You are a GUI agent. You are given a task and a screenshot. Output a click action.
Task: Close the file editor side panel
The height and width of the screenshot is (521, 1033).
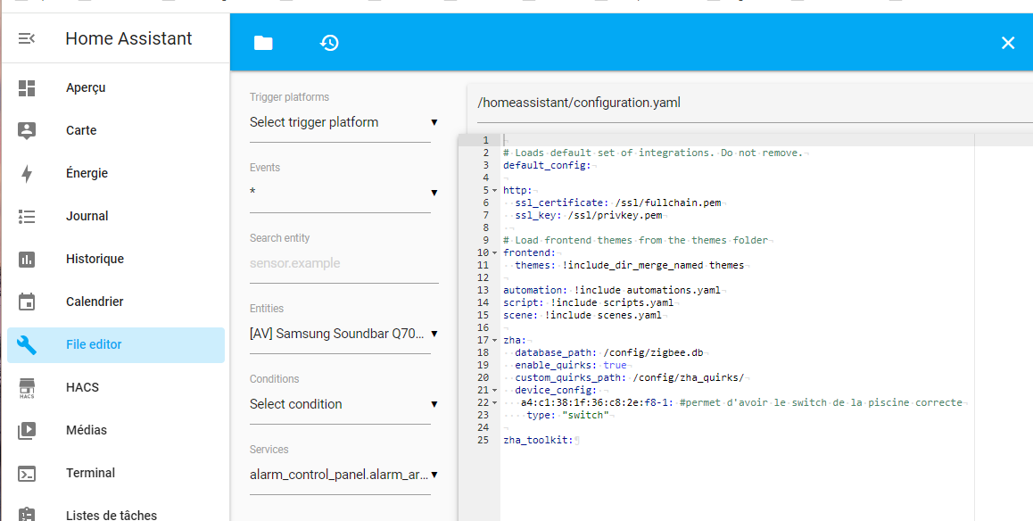click(1007, 43)
